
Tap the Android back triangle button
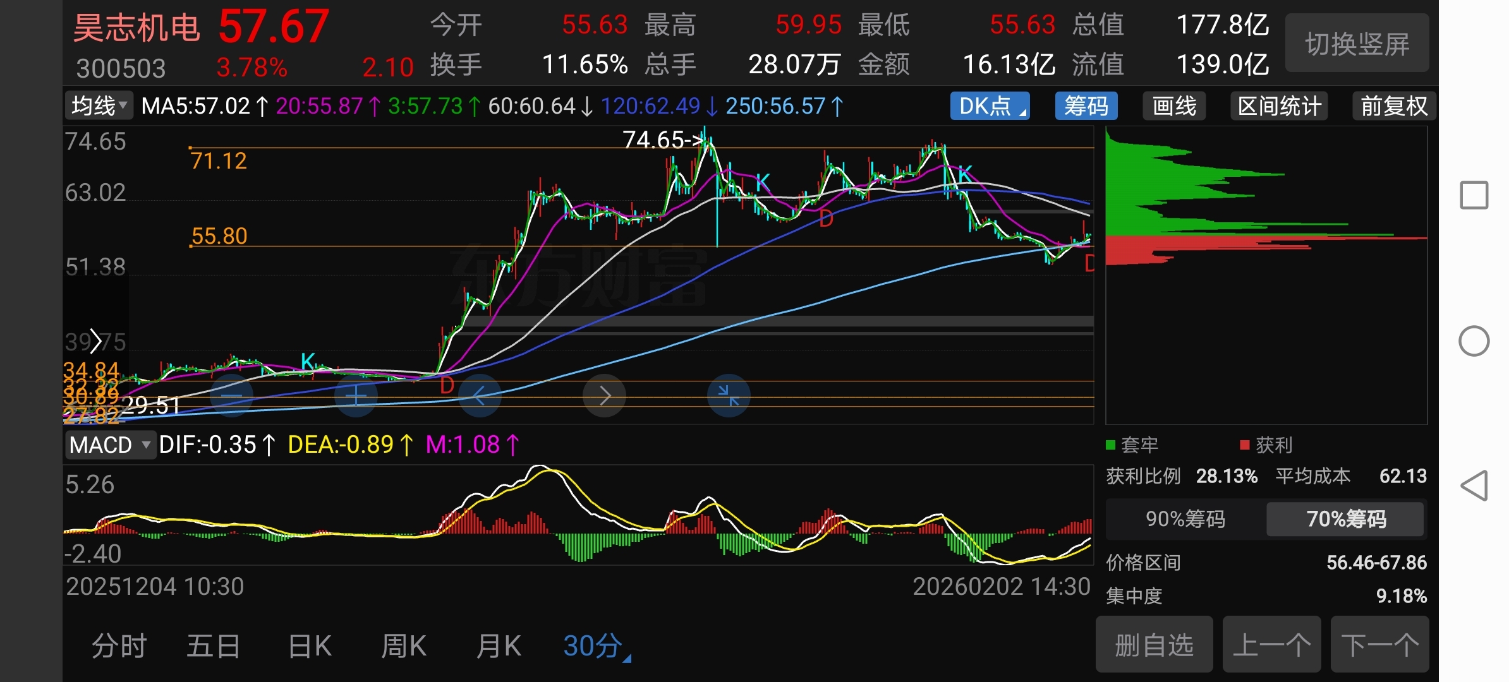tap(1474, 486)
